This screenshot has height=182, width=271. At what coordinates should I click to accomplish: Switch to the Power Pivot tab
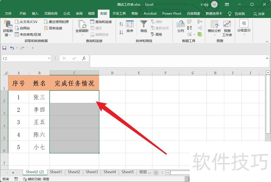tap(172, 14)
